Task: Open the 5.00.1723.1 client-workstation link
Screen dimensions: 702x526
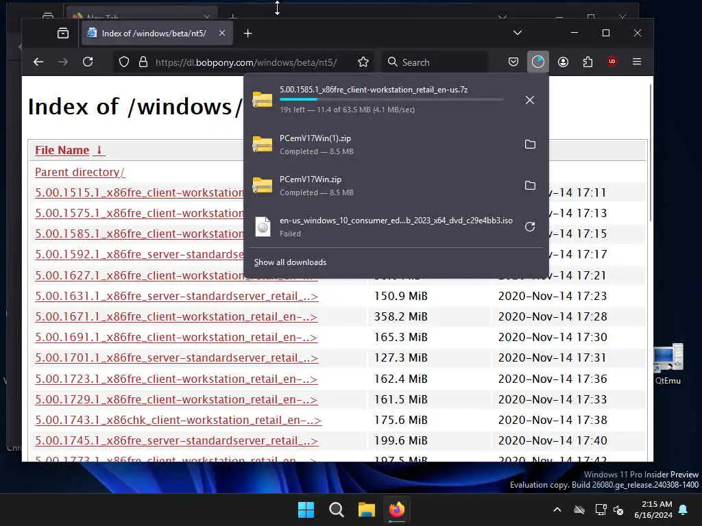Action: pos(176,379)
